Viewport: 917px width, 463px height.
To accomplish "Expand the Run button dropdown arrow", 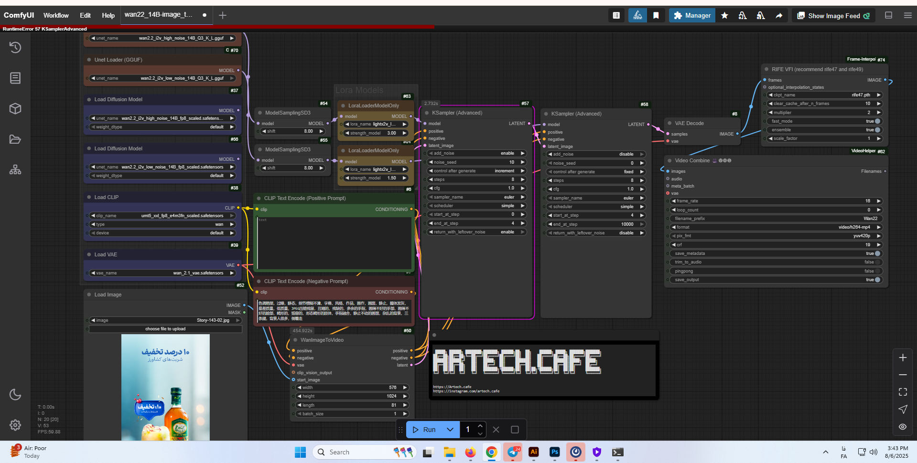I will pos(450,430).
